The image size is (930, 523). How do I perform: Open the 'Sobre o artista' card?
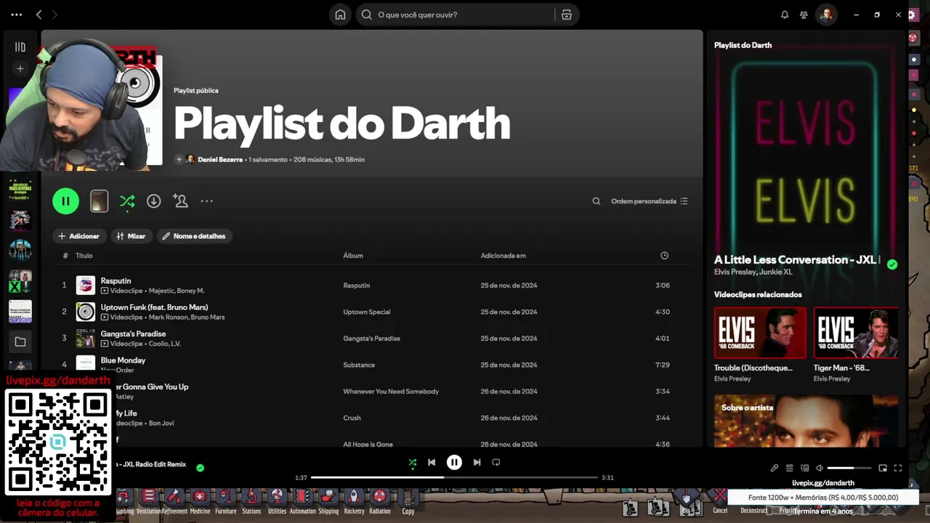tap(806, 421)
